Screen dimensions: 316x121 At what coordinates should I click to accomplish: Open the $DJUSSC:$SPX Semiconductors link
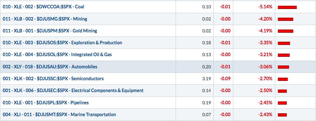pyautogui.click(x=53, y=79)
